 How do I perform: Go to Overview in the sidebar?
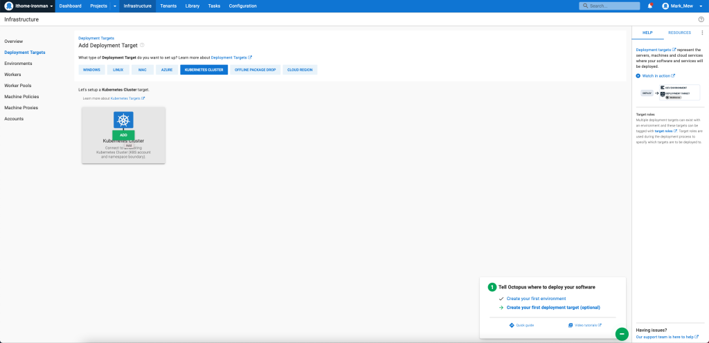[14, 41]
